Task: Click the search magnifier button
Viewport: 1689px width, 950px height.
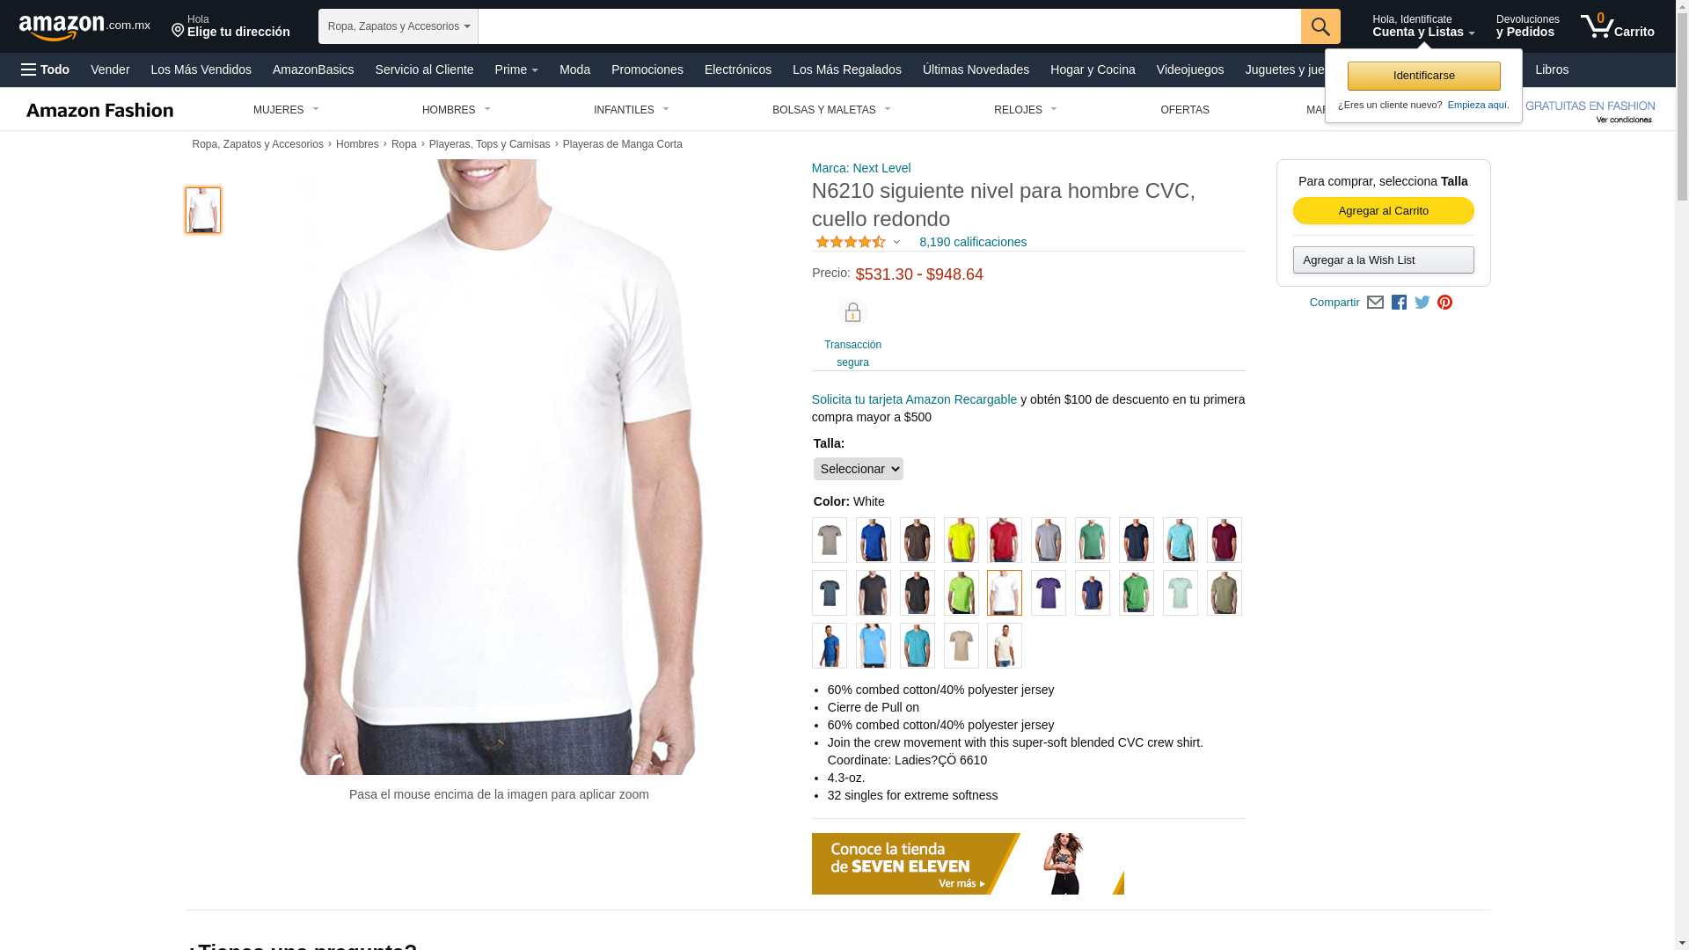Action: pos(1320,26)
